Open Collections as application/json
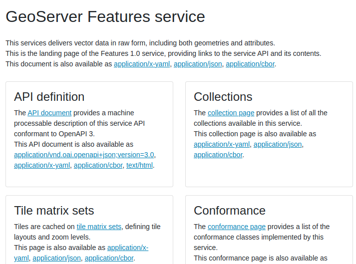356x264 pixels. [278, 144]
